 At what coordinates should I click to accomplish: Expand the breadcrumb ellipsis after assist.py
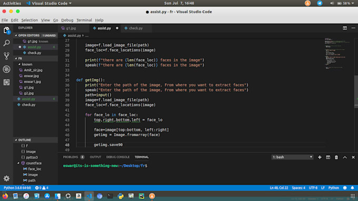coord(87,36)
